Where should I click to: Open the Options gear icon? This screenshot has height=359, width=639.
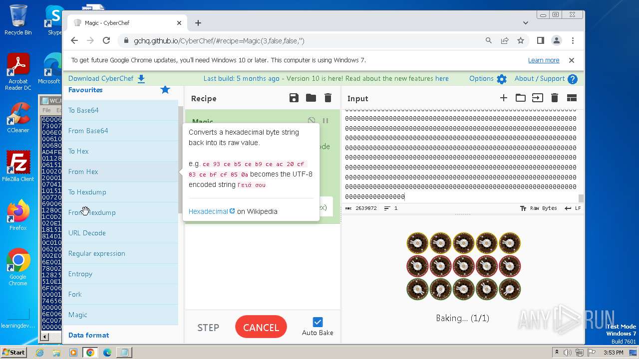pos(502,79)
